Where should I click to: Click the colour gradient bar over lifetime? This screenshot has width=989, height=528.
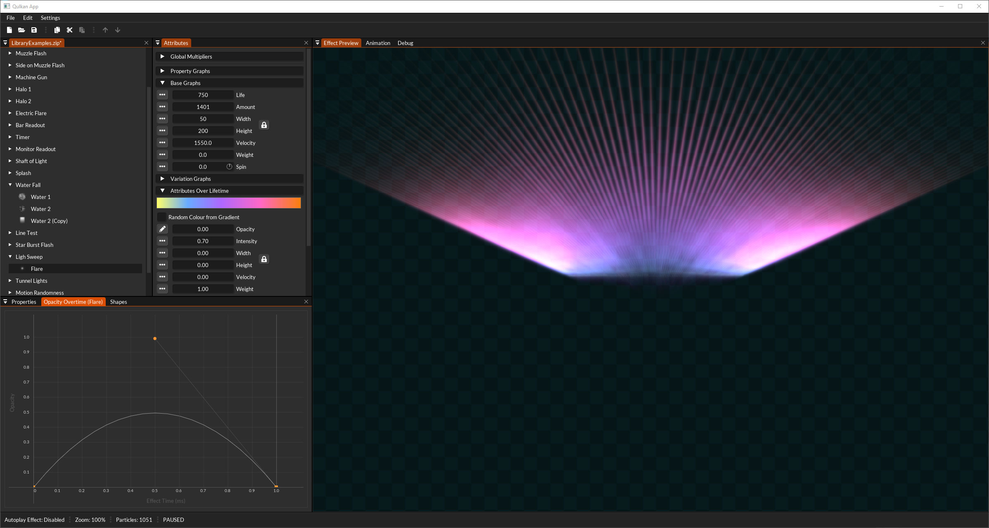pos(229,203)
